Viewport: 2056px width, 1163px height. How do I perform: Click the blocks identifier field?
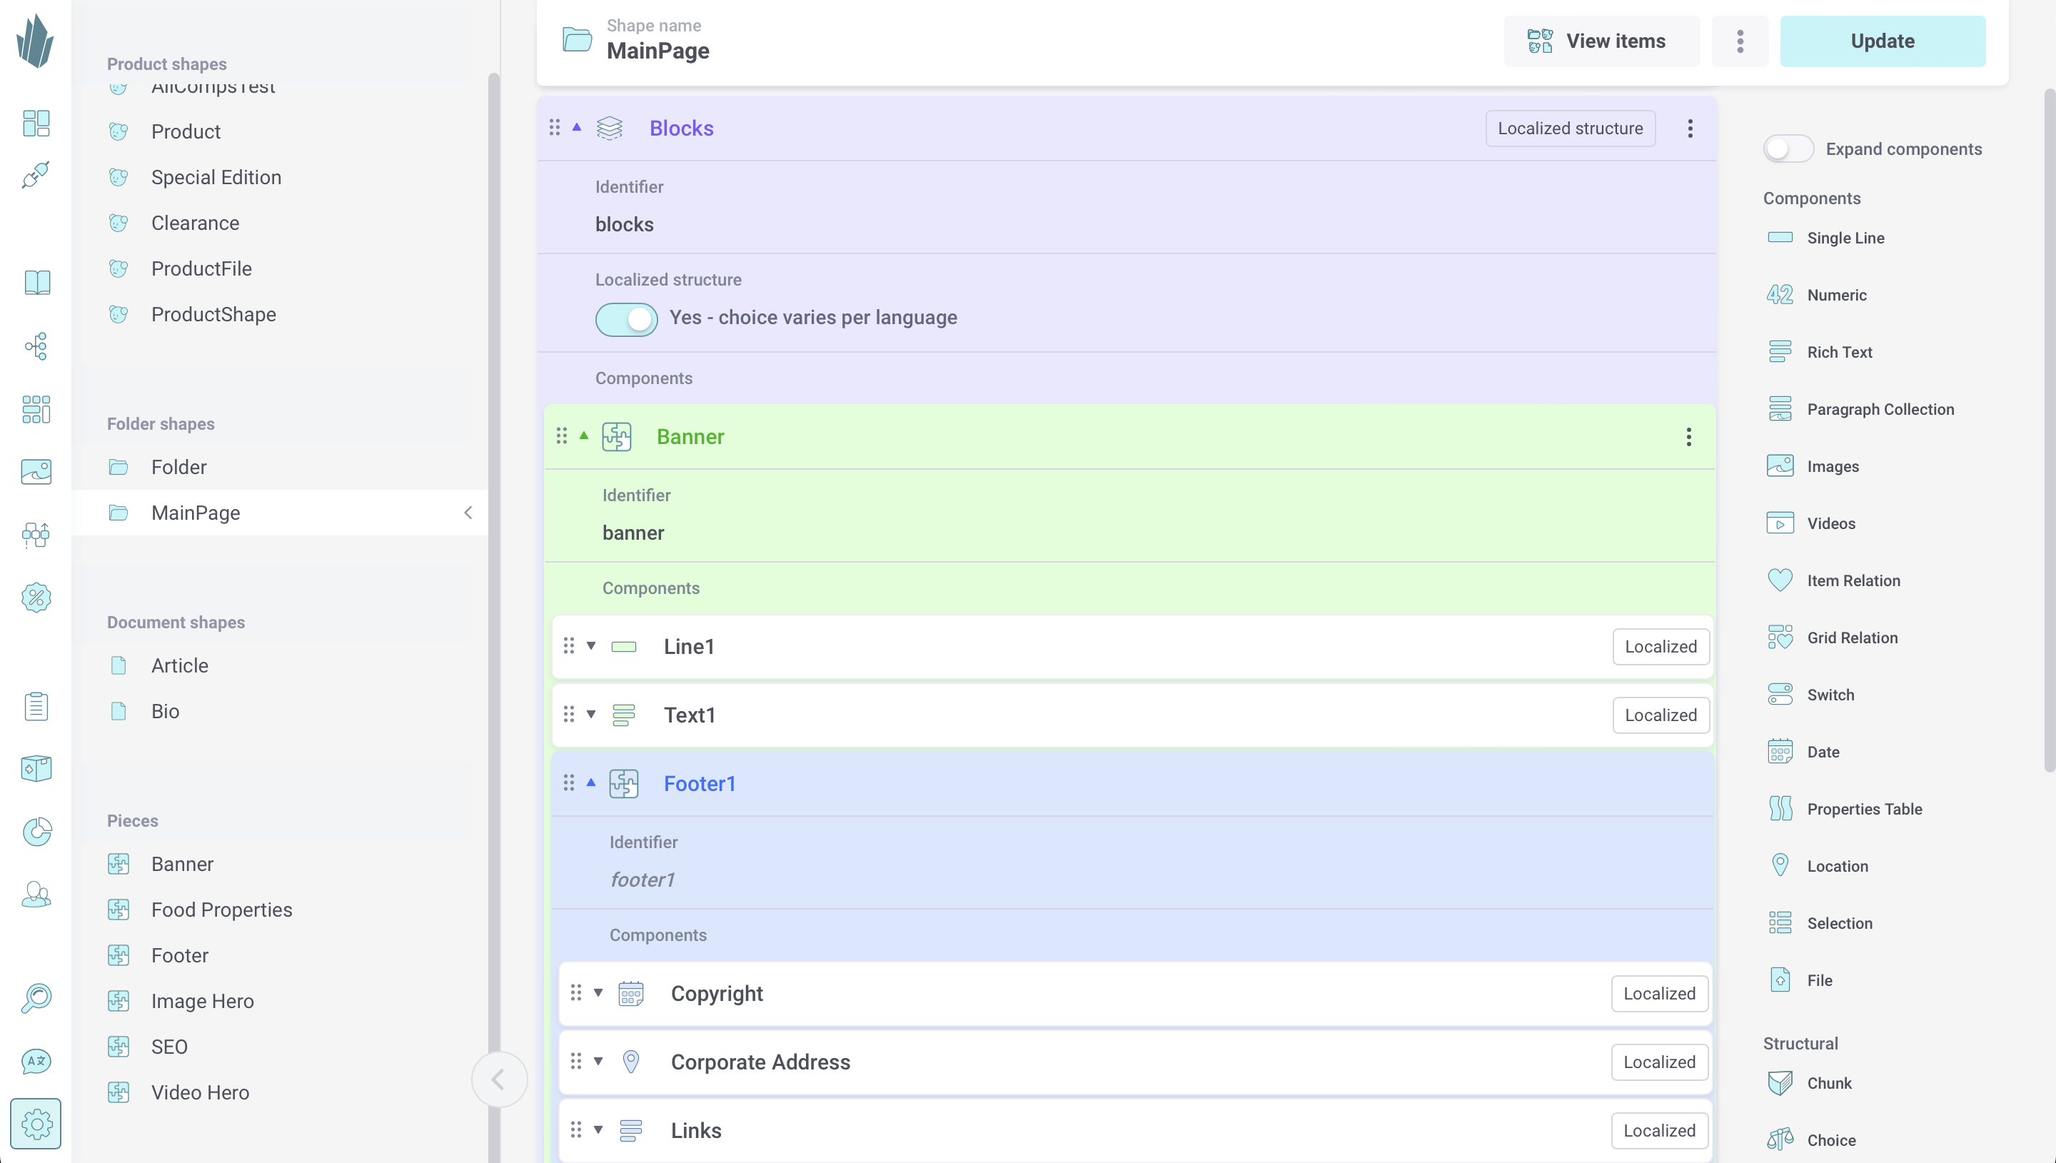624,224
